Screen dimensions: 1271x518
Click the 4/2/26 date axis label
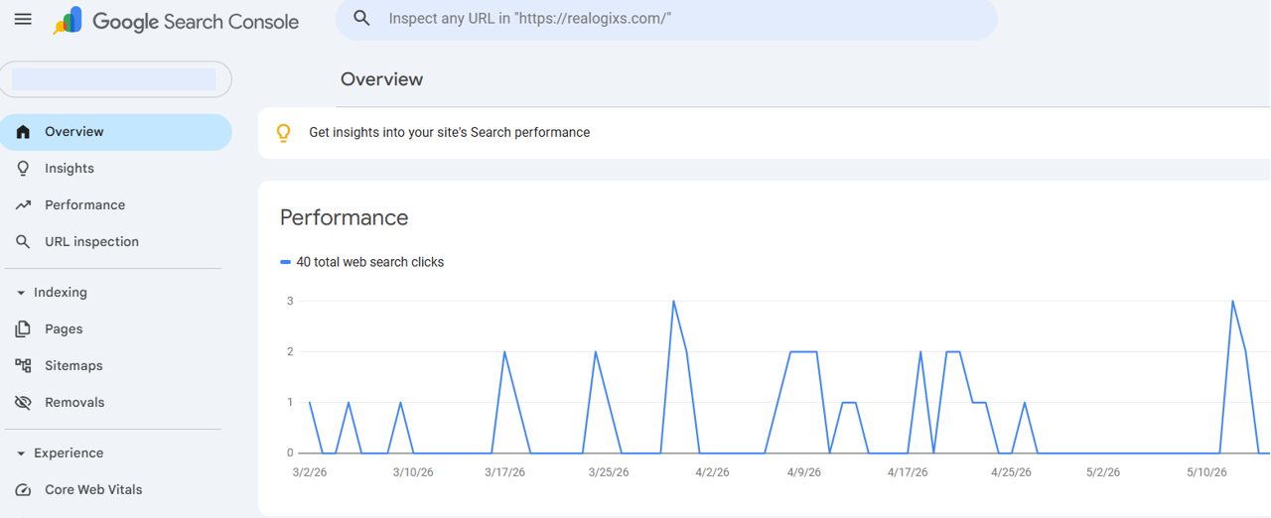pos(712,472)
